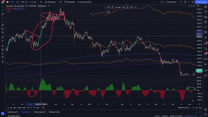Screen dimensions: 208x117
Task: Open more options in floating toolbar
Action: tap(135, 7)
